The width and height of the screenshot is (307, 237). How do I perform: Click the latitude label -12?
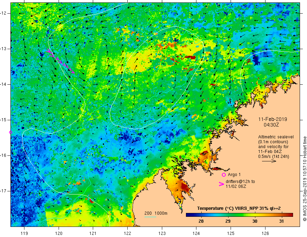coord(3,13)
